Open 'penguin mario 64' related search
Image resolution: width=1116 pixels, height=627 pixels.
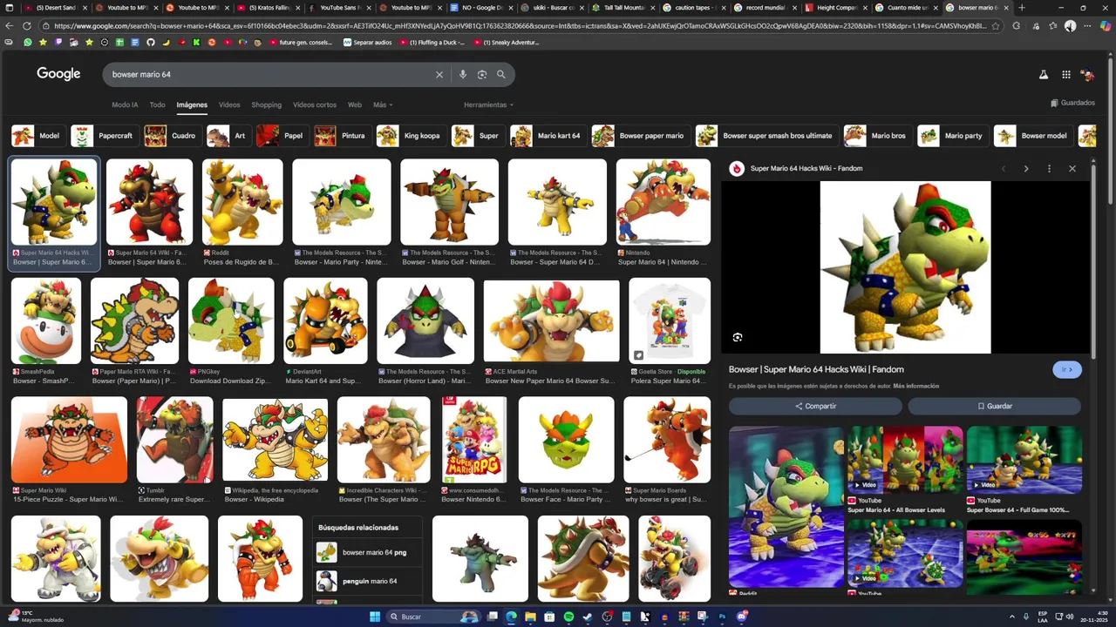(x=367, y=581)
